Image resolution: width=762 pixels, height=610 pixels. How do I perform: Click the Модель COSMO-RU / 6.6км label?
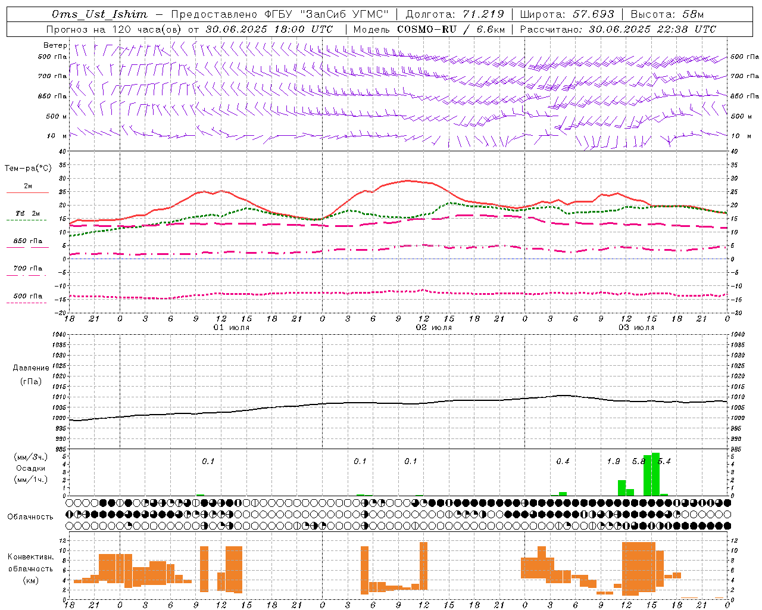coord(429,29)
